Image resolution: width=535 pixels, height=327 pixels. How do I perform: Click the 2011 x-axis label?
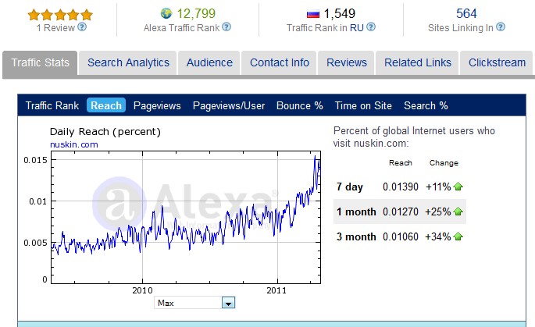[x=276, y=290]
